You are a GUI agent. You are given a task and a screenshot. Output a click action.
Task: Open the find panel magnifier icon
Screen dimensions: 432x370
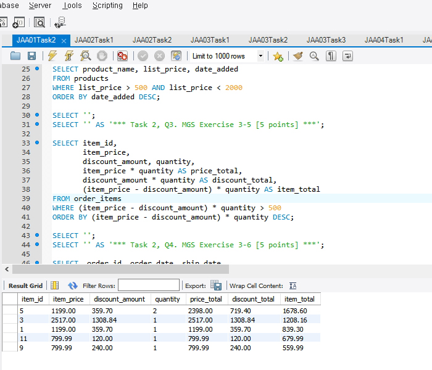(314, 56)
